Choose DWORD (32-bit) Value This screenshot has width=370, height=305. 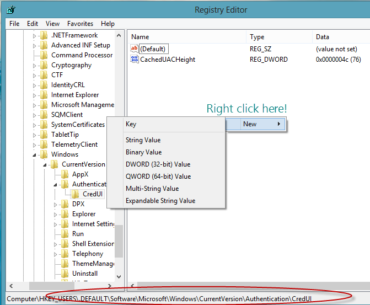(x=167, y=164)
